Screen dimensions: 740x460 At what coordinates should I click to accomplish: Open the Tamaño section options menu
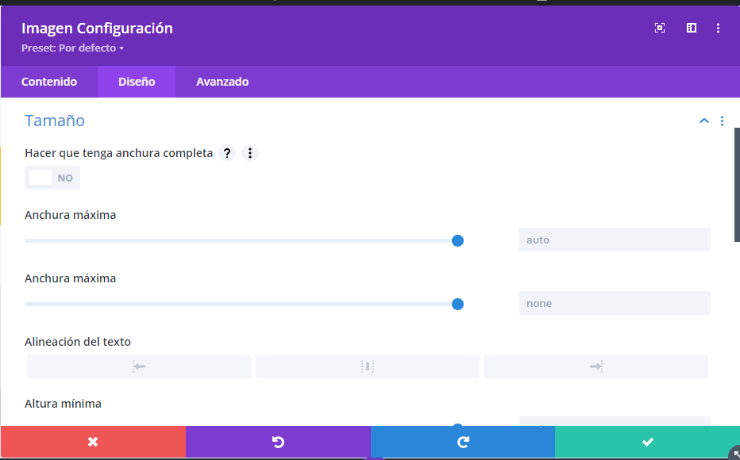tap(722, 121)
